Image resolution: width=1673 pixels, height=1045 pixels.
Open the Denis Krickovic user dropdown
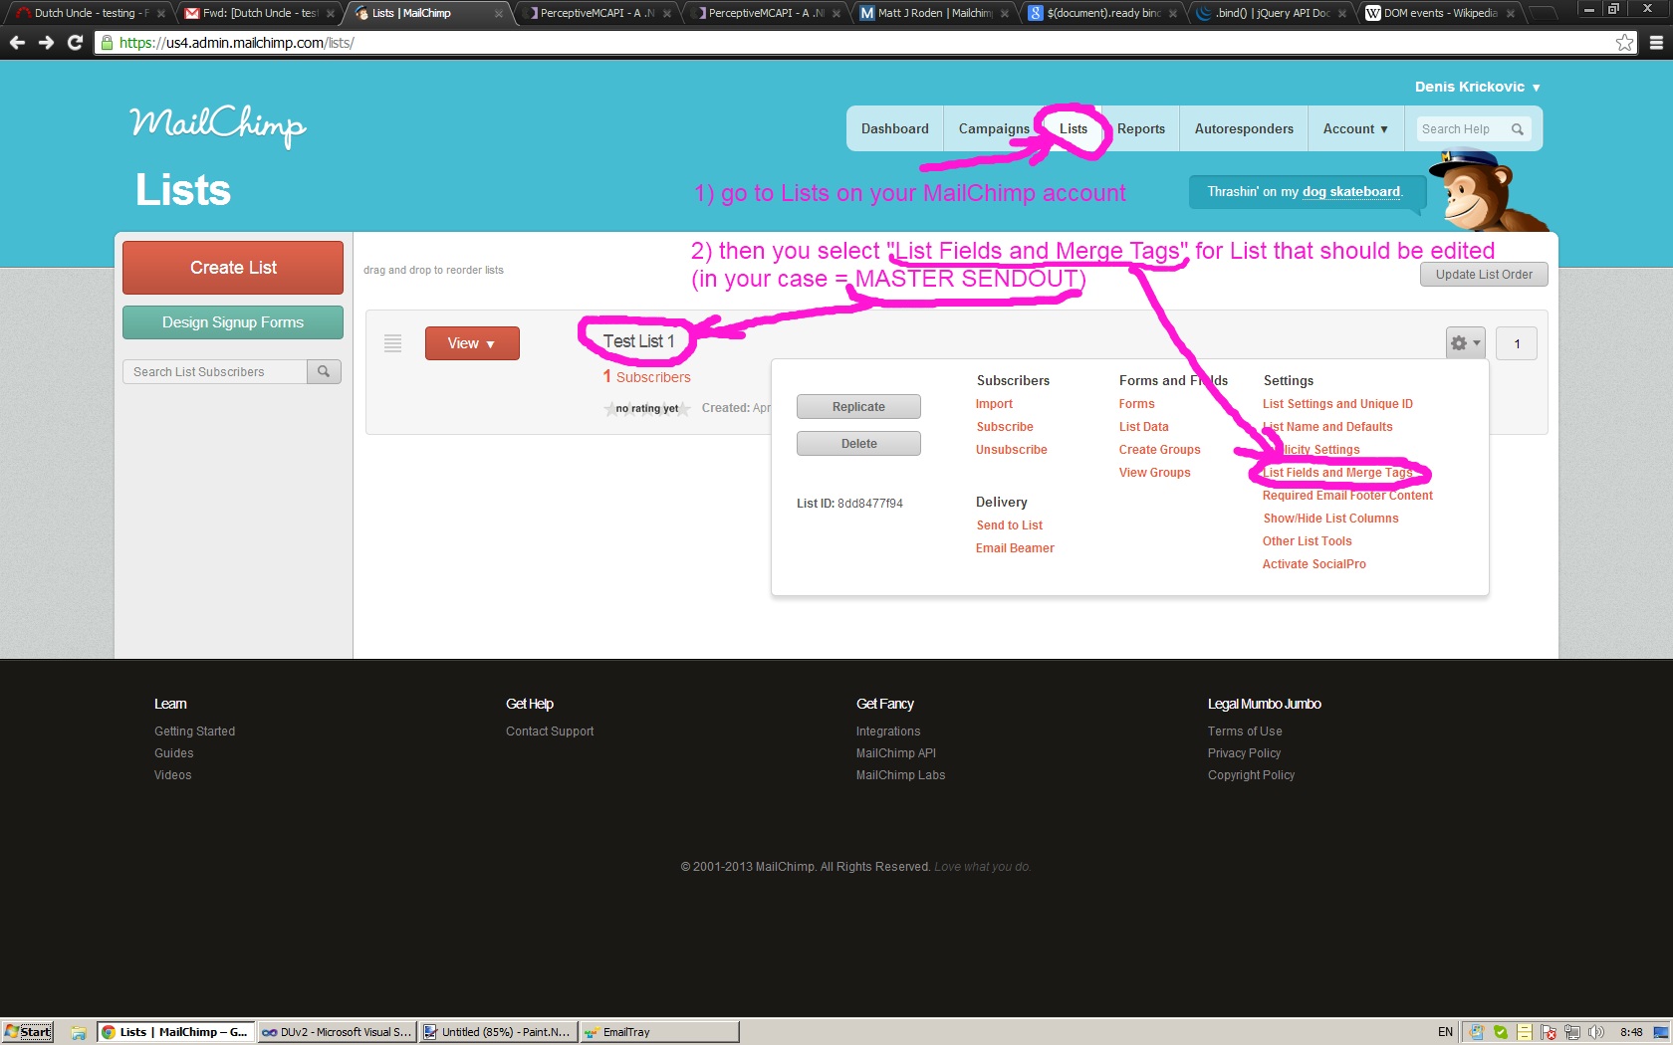click(1477, 87)
